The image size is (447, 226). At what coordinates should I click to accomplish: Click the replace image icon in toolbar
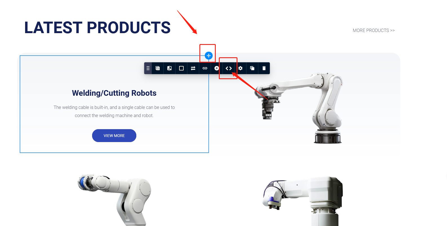158,68
